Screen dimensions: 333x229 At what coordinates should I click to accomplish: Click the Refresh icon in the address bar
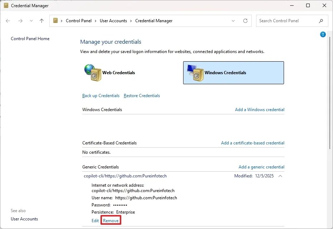pyautogui.click(x=245, y=21)
